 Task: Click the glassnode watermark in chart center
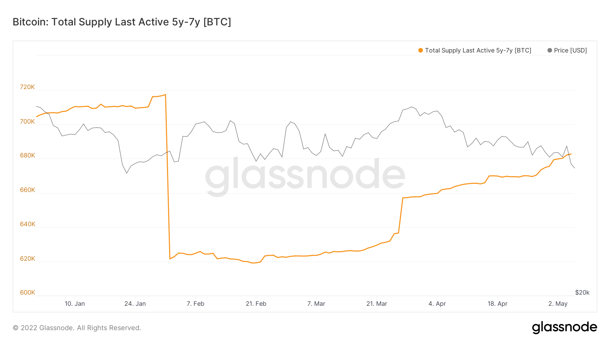(x=305, y=175)
